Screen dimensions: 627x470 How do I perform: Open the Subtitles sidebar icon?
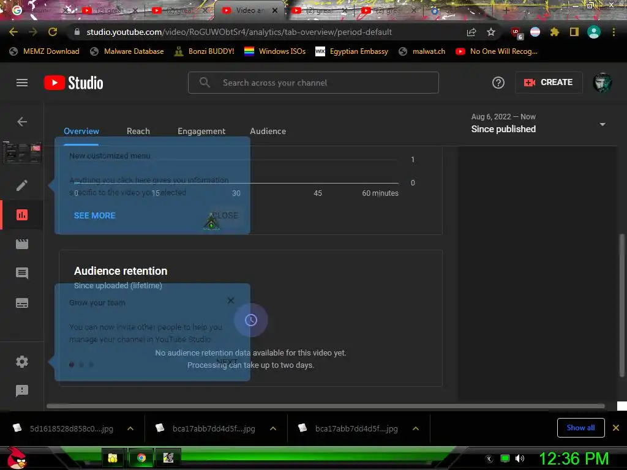[x=22, y=303]
